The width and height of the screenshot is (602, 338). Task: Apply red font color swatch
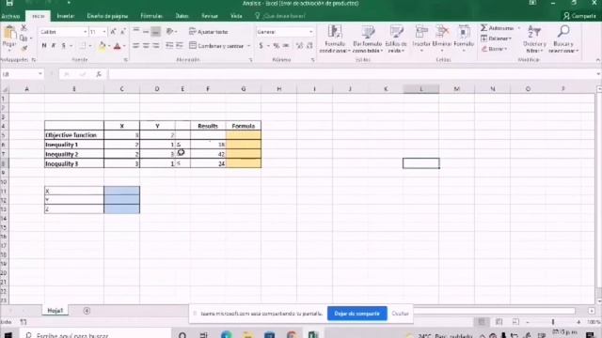pos(118,46)
